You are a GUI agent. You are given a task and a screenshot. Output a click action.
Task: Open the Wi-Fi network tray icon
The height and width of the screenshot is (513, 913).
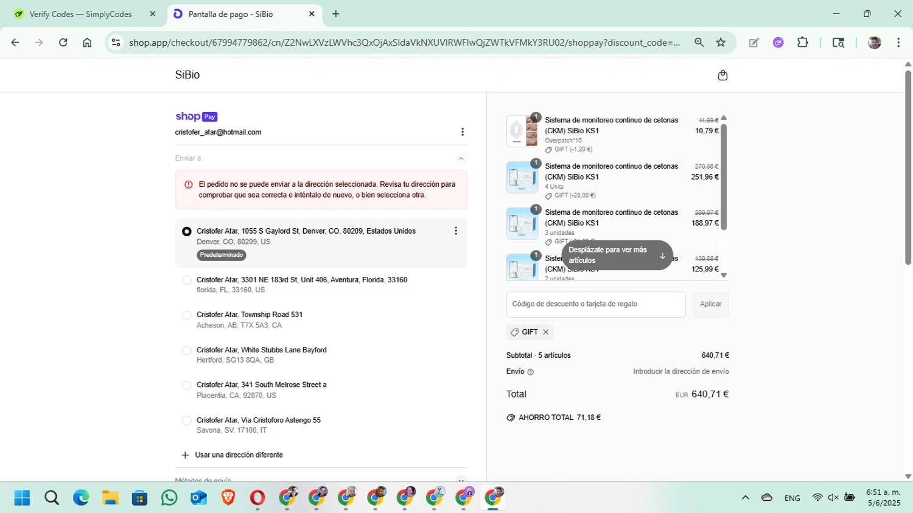[817, 498]
